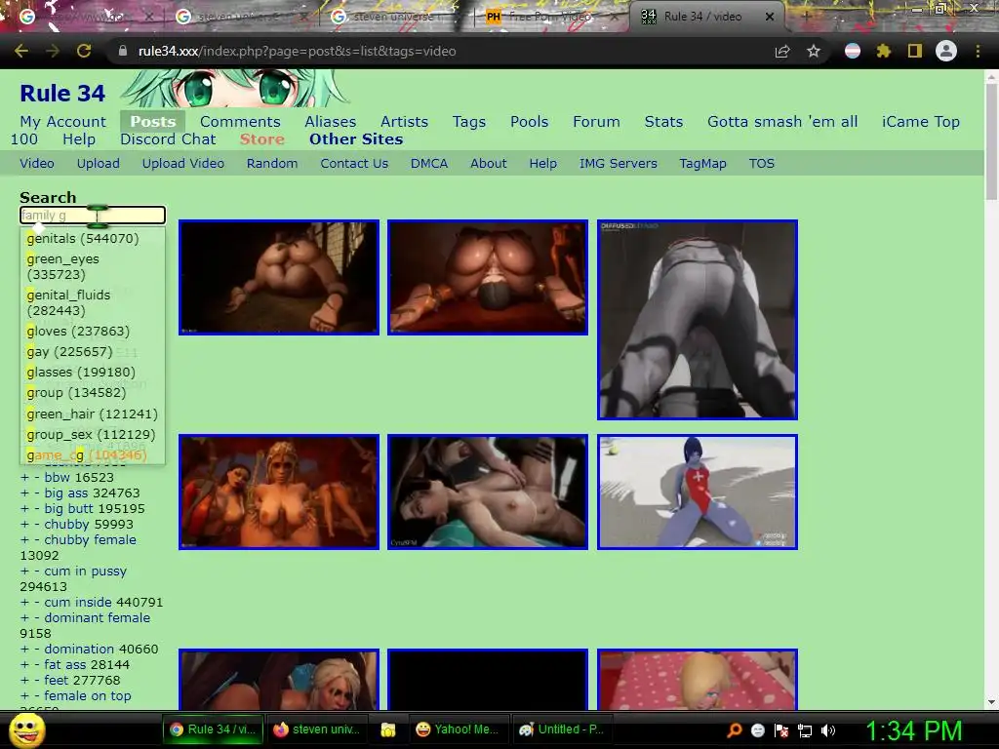Open the TagMap link
This screenshot has width=999, height=749.
[702, 164]
